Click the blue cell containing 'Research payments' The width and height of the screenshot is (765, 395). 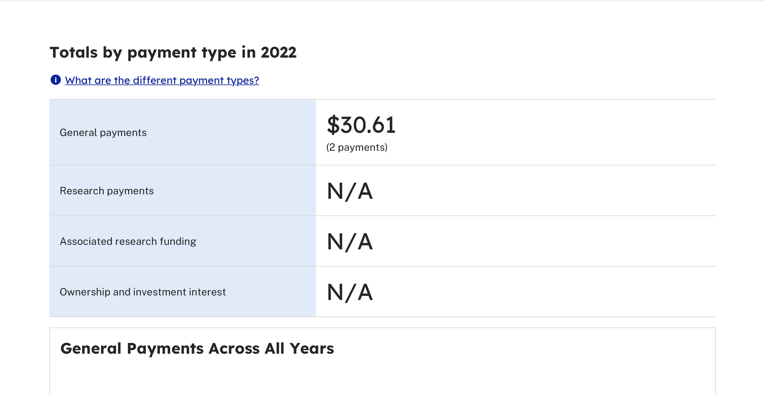[183, 190]
